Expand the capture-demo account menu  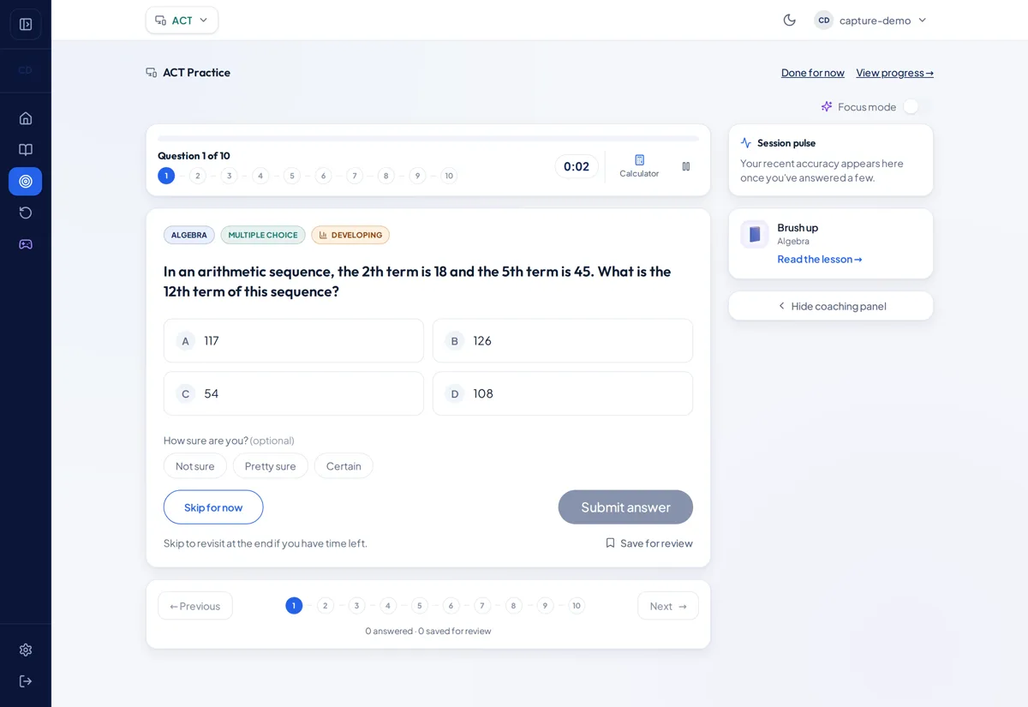tap(872, 20)
